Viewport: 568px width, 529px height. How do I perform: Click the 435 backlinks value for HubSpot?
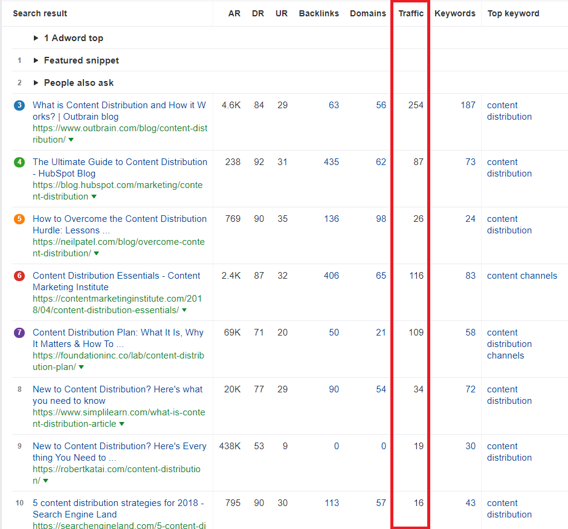click(x=331, y=162)
